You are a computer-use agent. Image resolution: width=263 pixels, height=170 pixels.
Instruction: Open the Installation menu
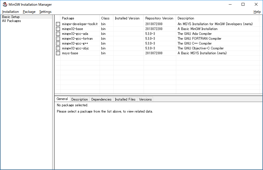pyautogui.click(x=10, y=12)
